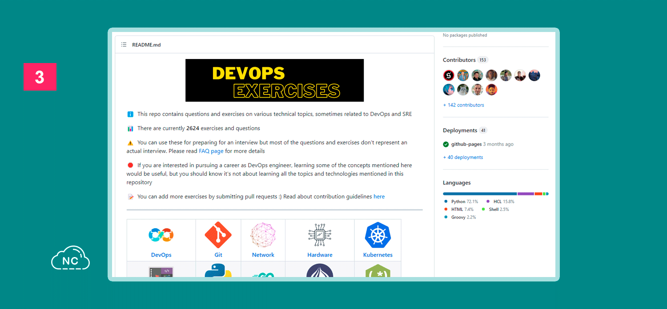Click the green check icon beside github-pages
The image size is (667, 309).
[x=446, y=144]
